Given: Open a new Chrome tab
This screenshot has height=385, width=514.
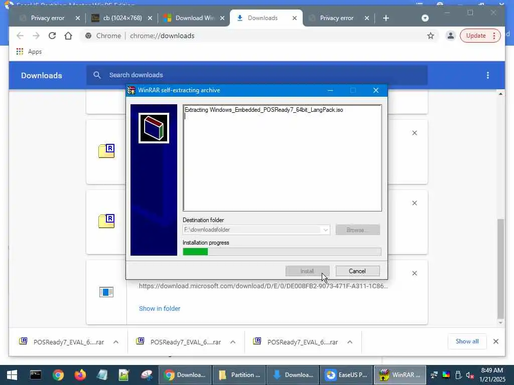Looking at the screenshot, I should click(x=386, y=18).
